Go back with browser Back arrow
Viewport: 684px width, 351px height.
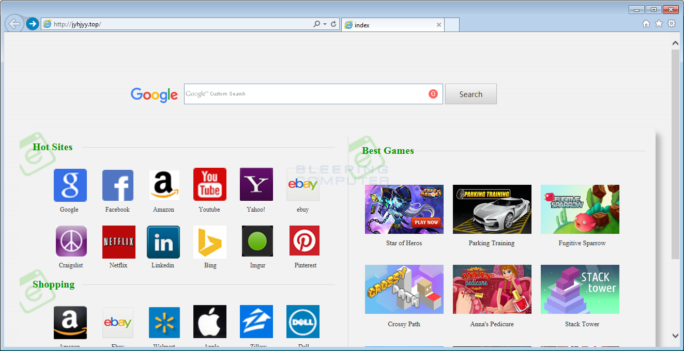pos(14,24)
